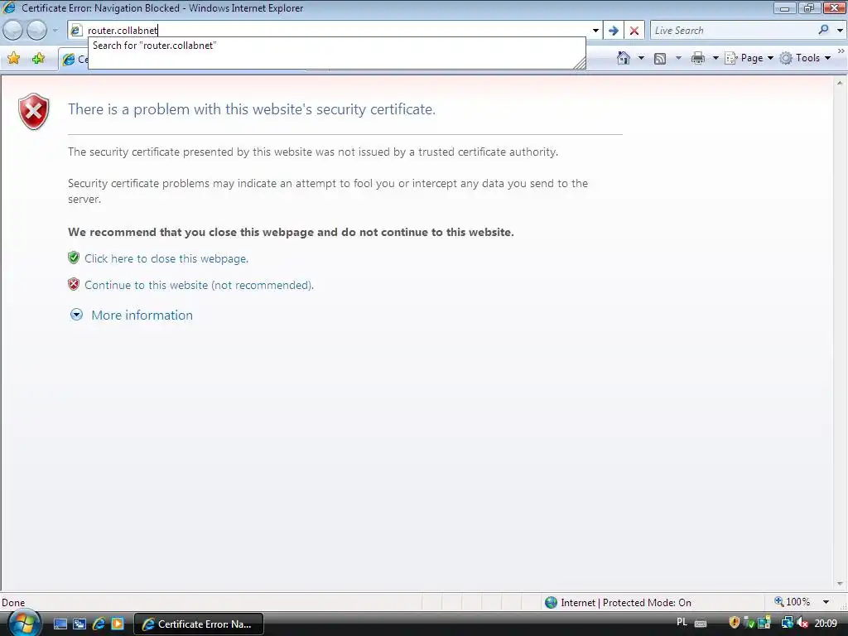
Task: Click the RSS Feeds toolbar icon
Action: (660, 59)
